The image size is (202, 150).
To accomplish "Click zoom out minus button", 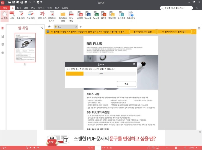I will tap(167, 148).
